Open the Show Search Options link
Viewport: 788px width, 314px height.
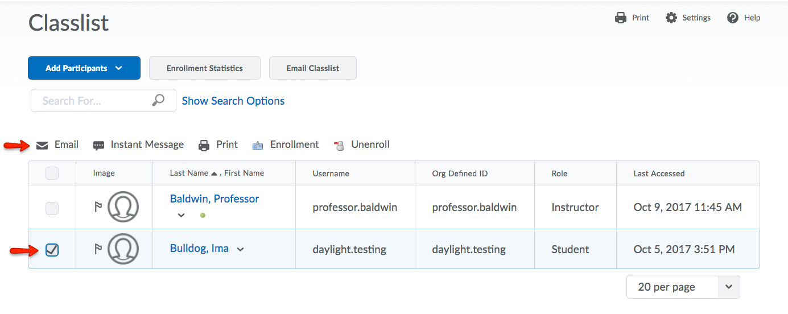[x=233, y=101]
